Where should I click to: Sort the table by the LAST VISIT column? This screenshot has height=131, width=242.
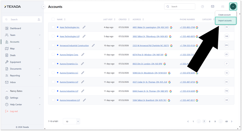109,20
